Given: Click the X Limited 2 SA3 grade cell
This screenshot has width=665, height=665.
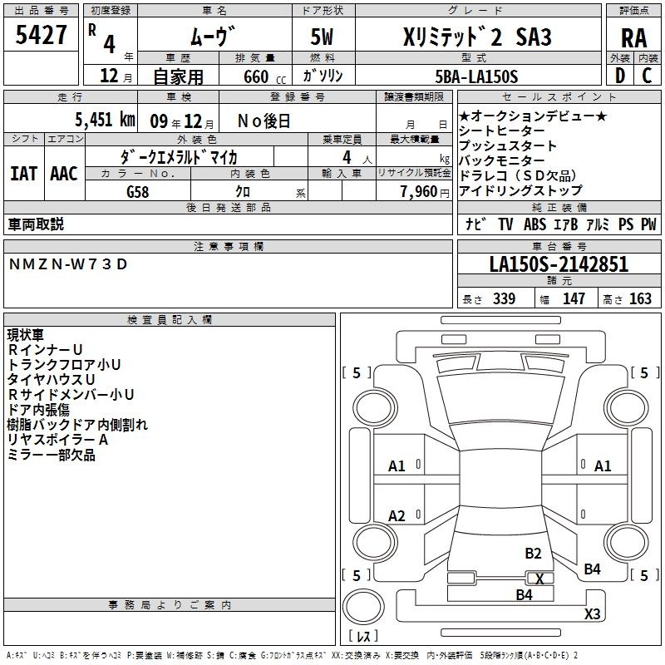Looking at the screenshot, I should click(x=478, y=37).
